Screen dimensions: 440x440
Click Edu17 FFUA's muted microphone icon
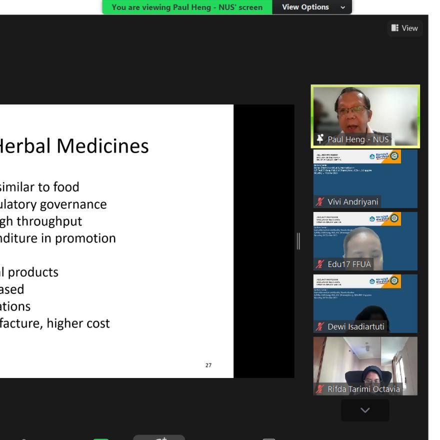[x=320, y=264]
